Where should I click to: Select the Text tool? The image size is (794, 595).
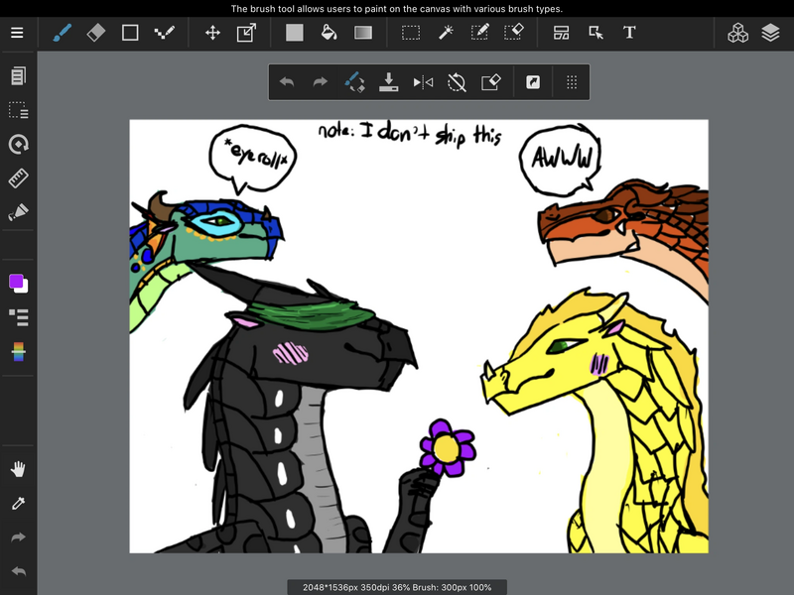[x=629, y=33]
